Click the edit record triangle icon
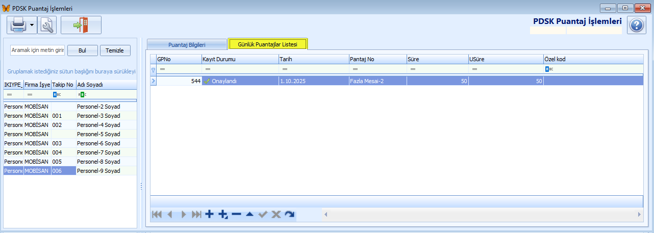Image resolution: width=654 pixels, height=233 pixels. (249, 215)
